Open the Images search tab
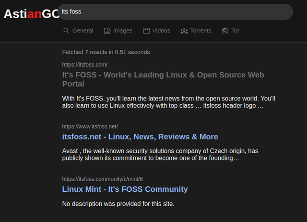Viewport: 307px width, 222px height. tap(122, 31)
